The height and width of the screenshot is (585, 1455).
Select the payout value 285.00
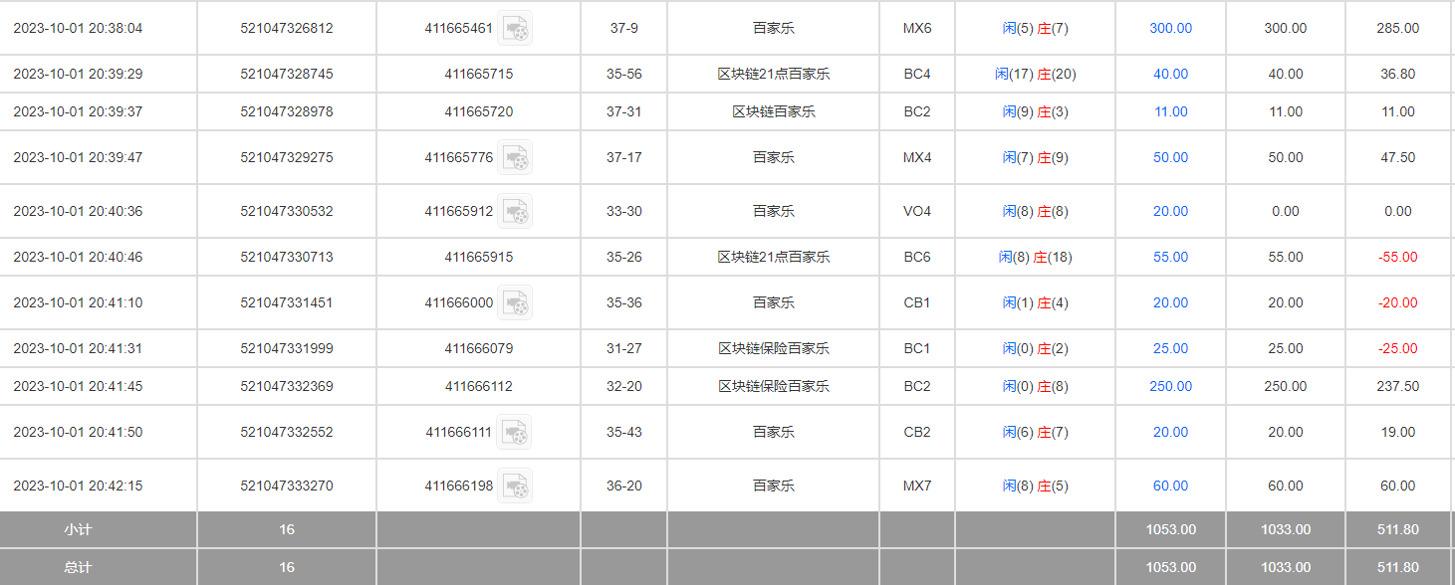pos(1398,28)
